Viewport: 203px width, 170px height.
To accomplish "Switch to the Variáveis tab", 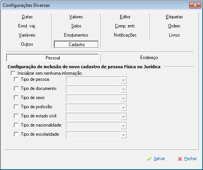I will tap(27, 35).
